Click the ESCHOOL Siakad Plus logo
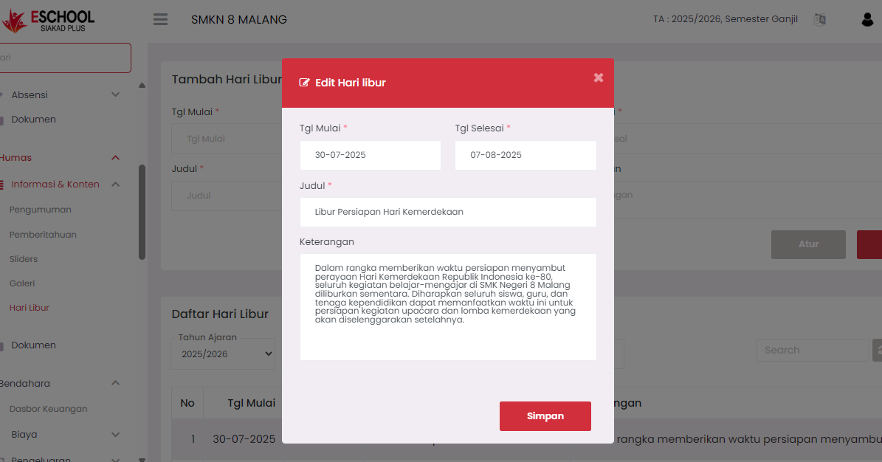Image resolution: width=882 pixels, height=462 pixels. [49, 21]
